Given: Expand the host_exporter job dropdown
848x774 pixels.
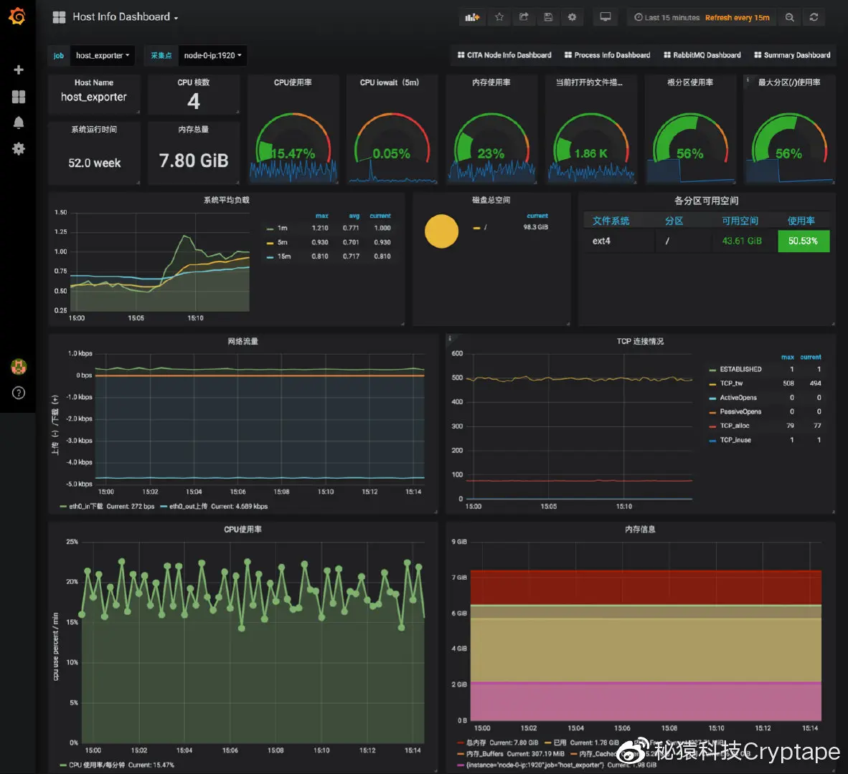Looking at the screenshot, I should tap(102, 56).
